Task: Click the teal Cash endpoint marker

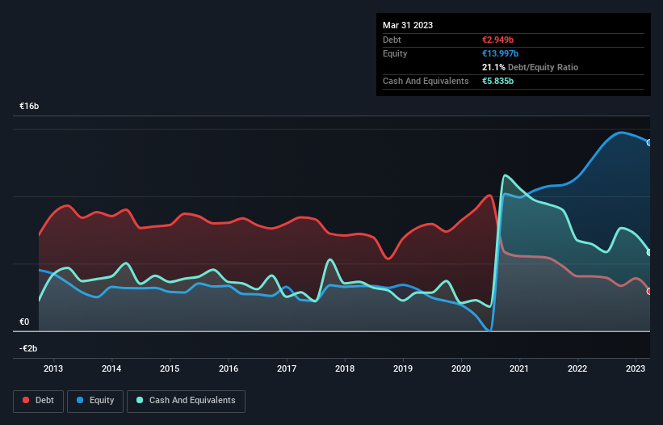Action: tap(649, 252)
